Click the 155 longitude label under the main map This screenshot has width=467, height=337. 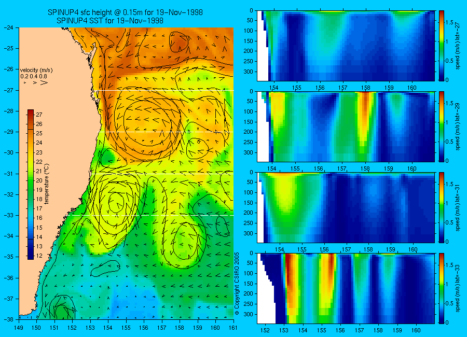tap(126, 328)
